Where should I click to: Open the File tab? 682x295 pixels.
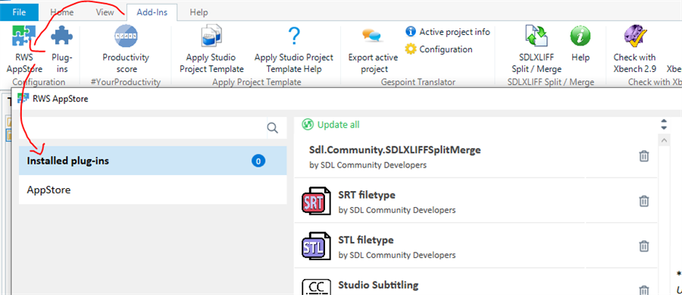pos(19,12)
